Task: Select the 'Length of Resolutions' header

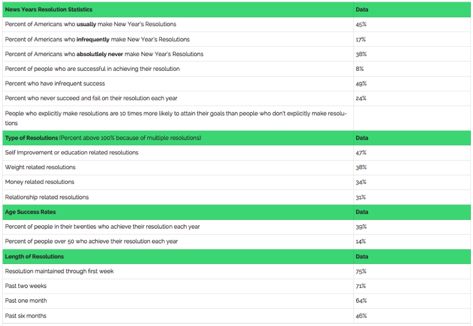Action: tap(34, 257)
